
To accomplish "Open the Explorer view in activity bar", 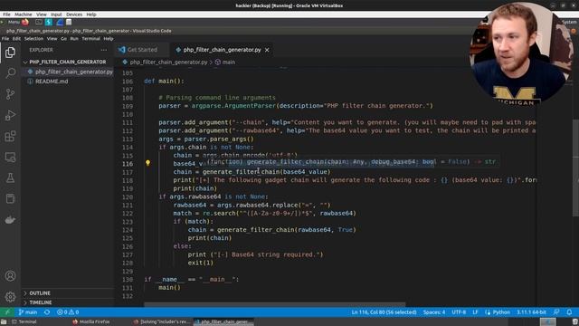I will click(10, 53).
